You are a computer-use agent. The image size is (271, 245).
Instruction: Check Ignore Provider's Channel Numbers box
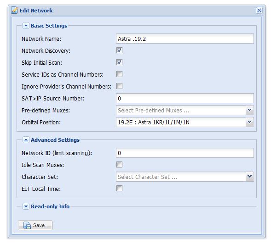(x=119, y=86)
